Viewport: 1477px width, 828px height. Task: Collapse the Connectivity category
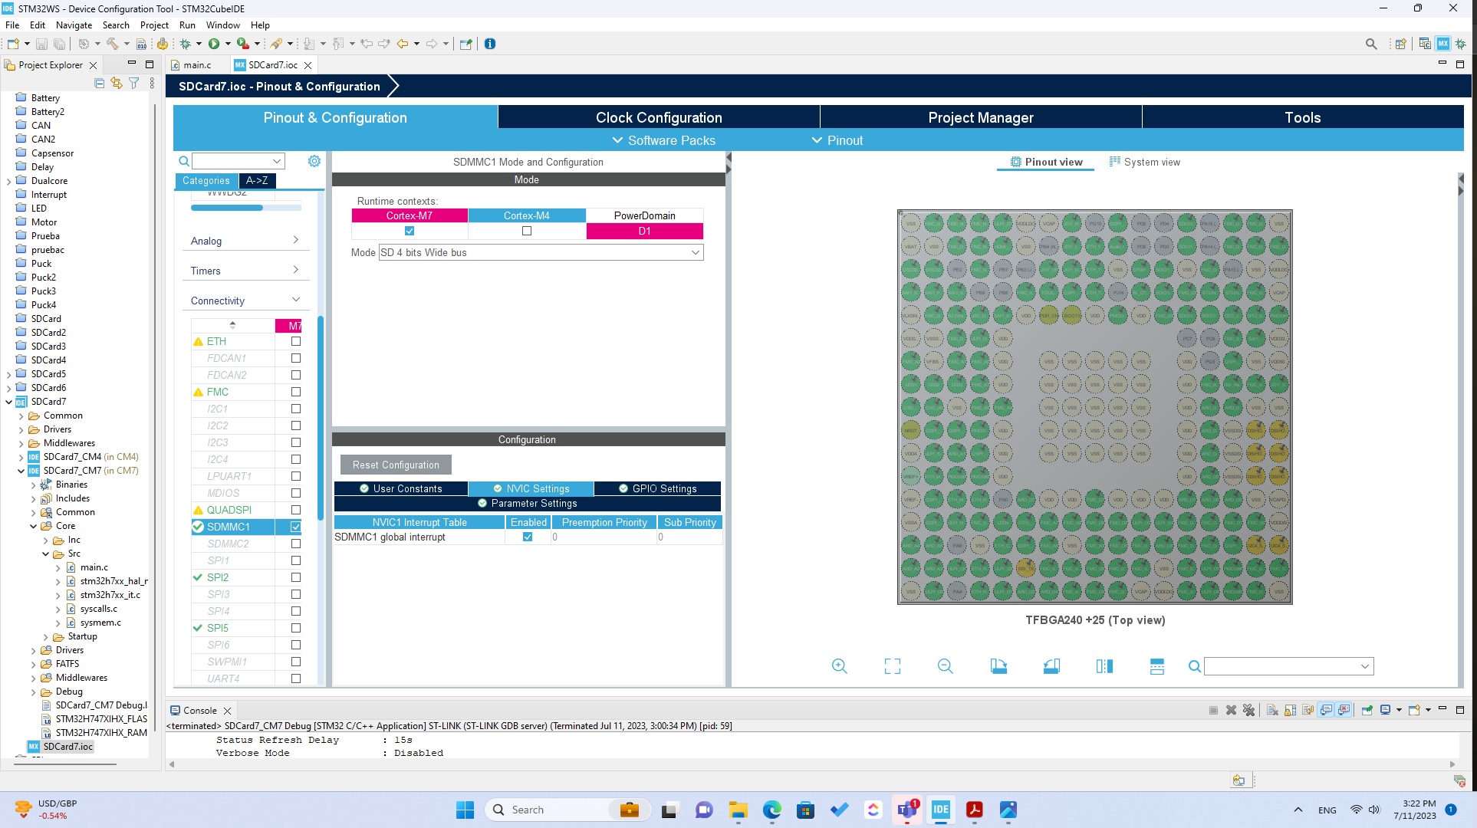245,301
